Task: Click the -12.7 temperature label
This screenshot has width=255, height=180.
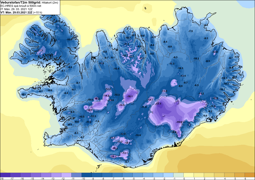Action: tap(131, 57)
